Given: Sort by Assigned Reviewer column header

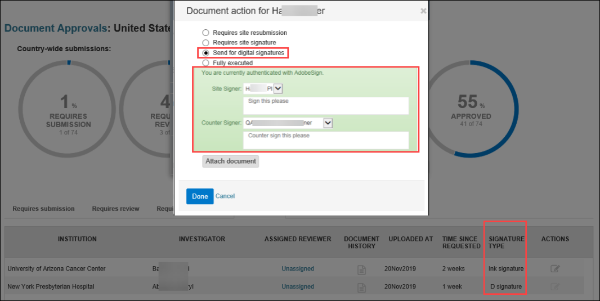Looking at the screenshot, I should pos(298,239).
